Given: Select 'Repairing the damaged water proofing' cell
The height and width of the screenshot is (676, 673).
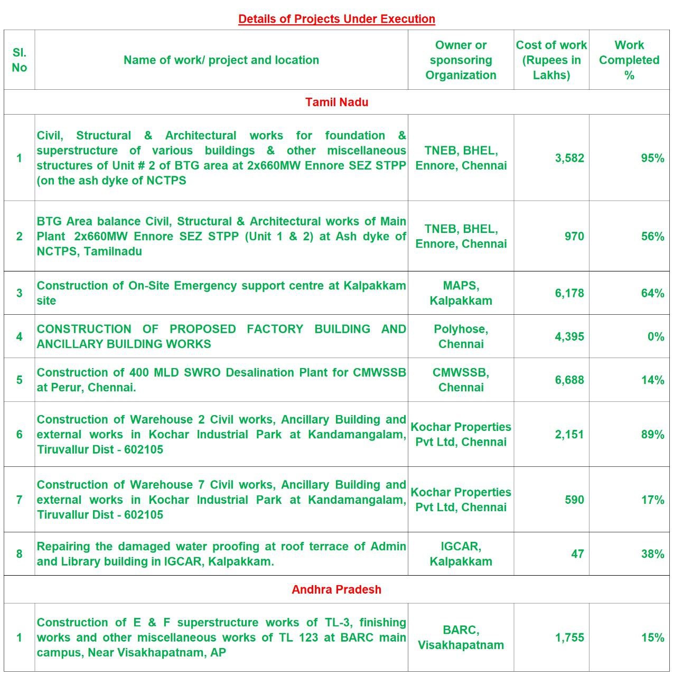Looking at the screenshot, I should (221, 554).
